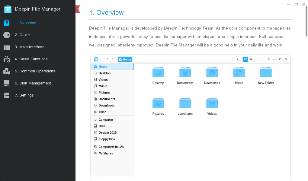Click the back navigation arrow
308x181 pixels.
(107, 59)
